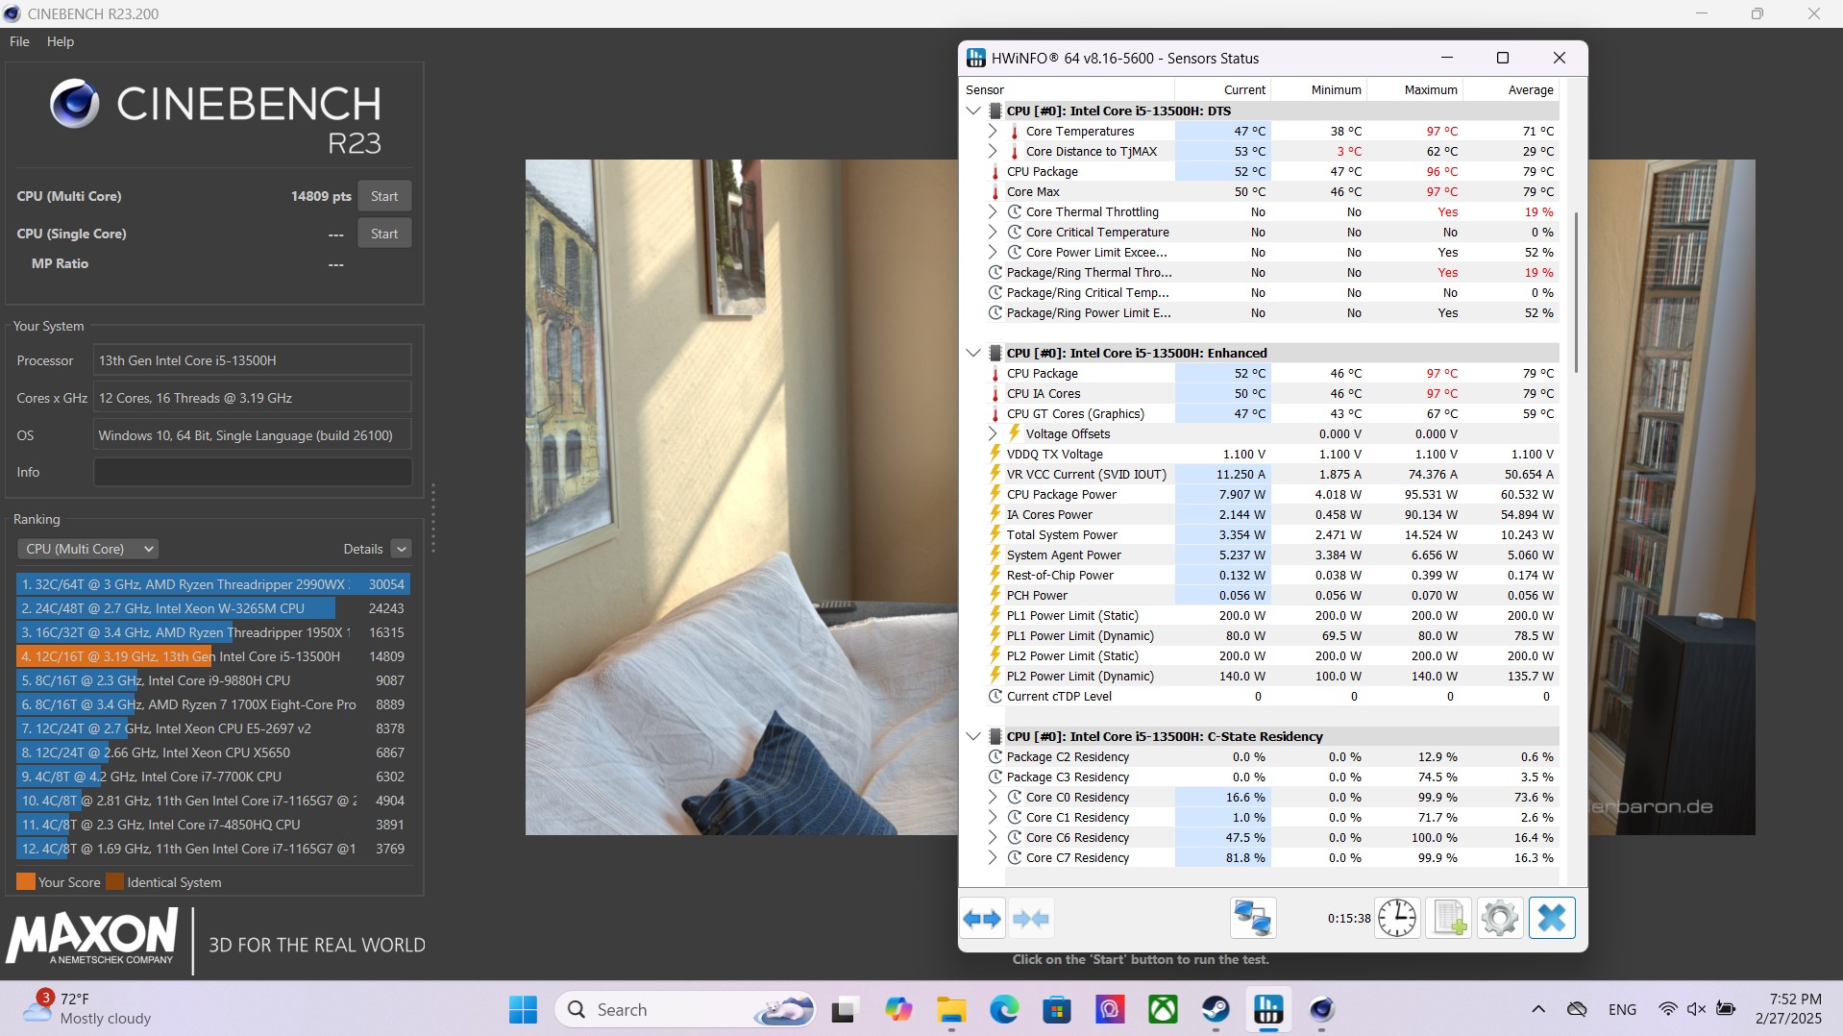Open weather widget showing 72°F
This screenshot has width=1843, height=1036.
click(88, 1009)
